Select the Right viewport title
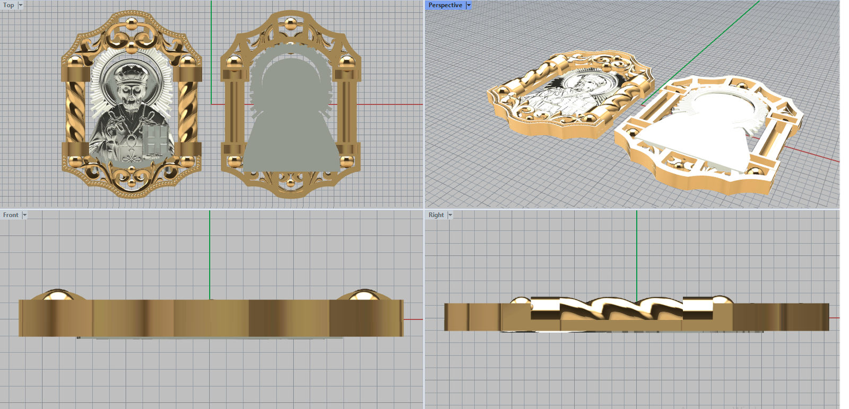 coord(436,215)
